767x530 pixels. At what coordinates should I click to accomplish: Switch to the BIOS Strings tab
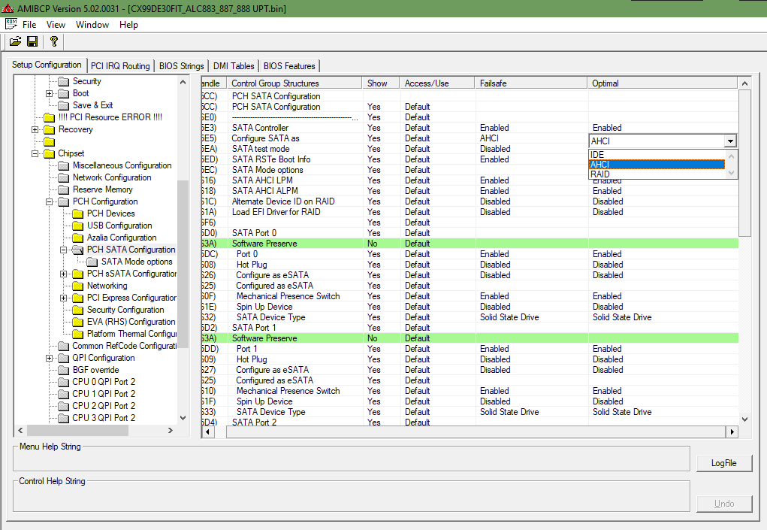pos(182,66)
